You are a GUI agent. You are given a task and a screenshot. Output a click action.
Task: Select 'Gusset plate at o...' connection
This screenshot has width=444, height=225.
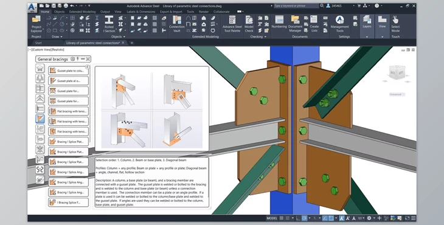(x=68, y=81)
